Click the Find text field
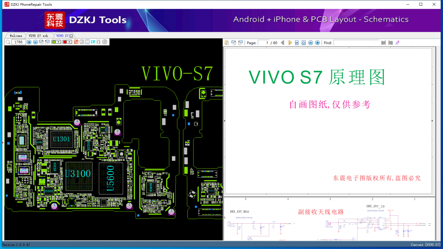 [356, 43]
